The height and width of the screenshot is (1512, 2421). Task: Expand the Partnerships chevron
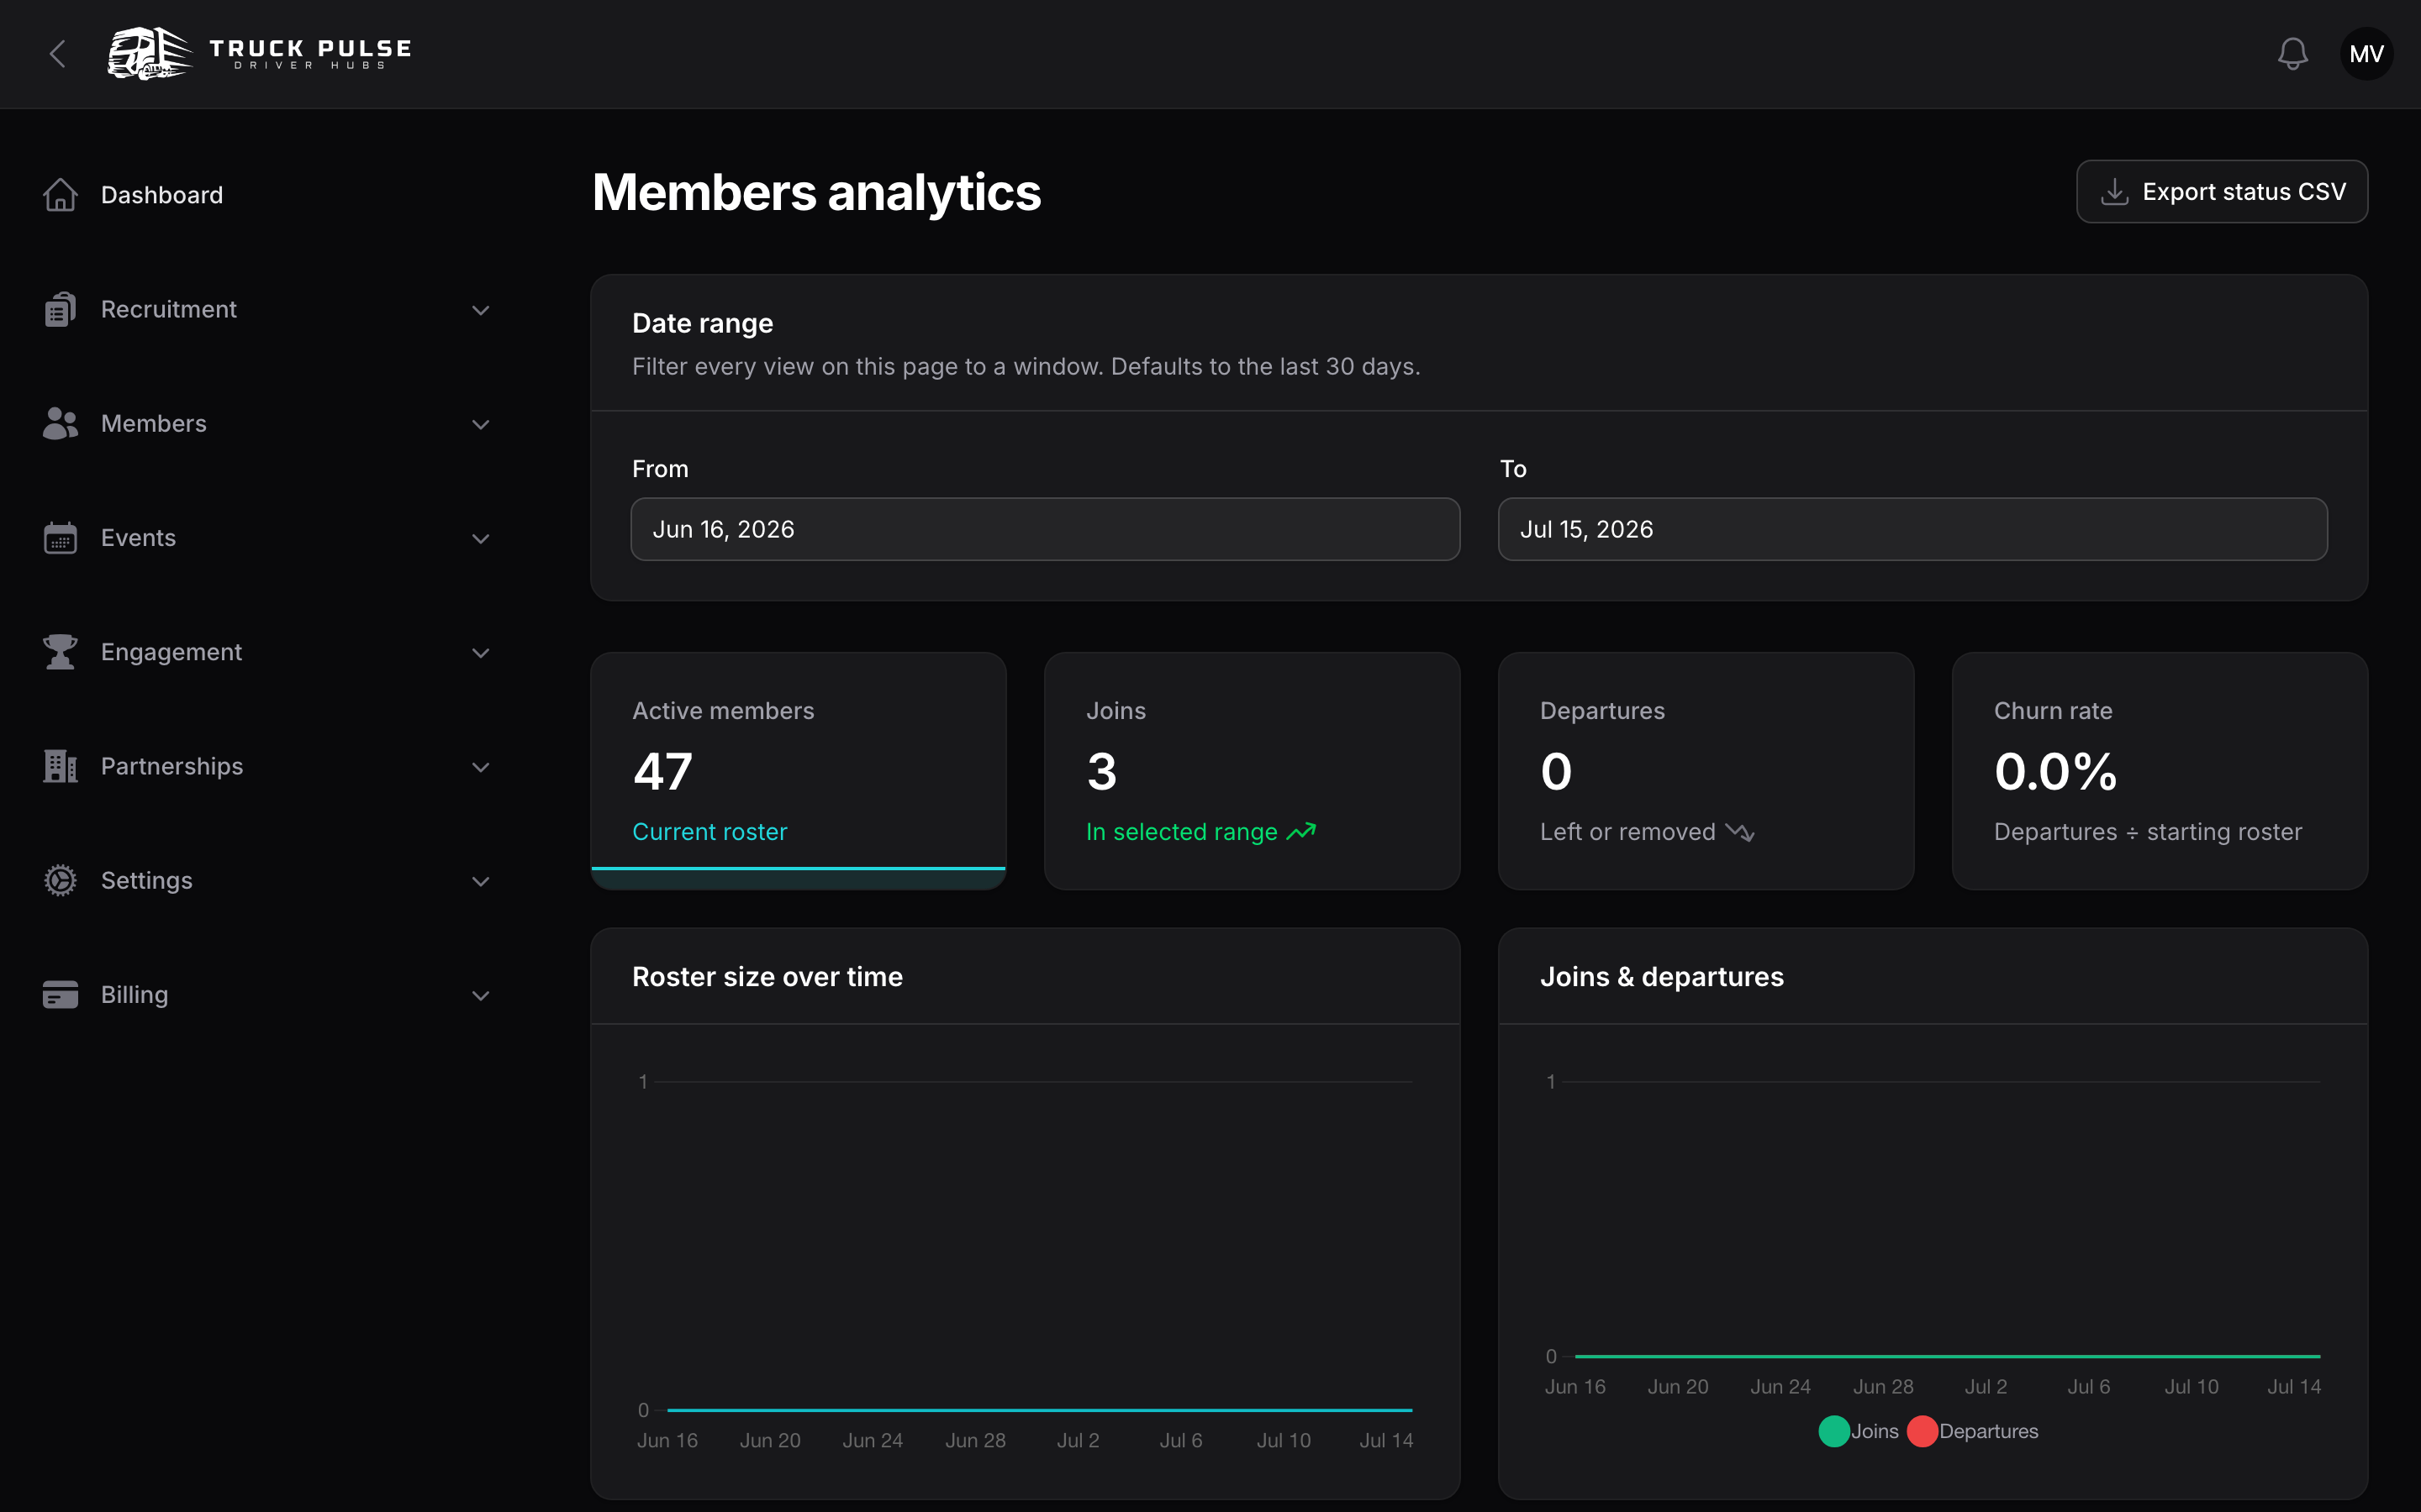(480, 767)
